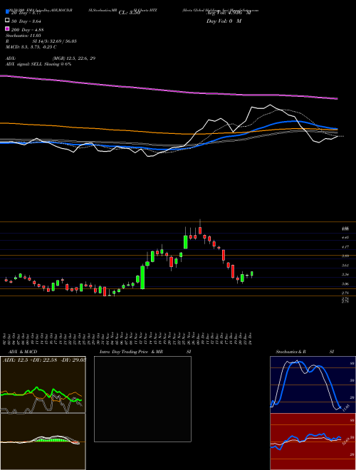This screenshot has width=356, height=470.
Task: Click the 'Intra Day Trading Price & MR' title
Action: click(x=131, y=352)
